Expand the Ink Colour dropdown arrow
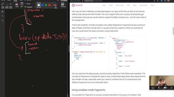 point(58,4)
